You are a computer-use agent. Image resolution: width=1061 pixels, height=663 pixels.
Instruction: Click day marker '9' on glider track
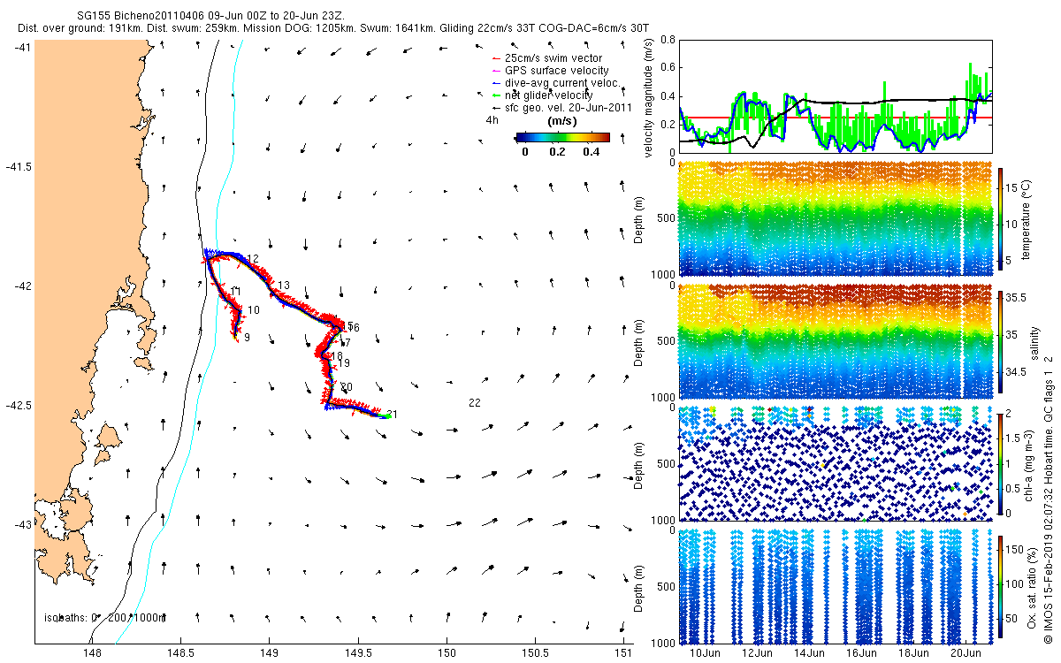(x=247, y=338)
